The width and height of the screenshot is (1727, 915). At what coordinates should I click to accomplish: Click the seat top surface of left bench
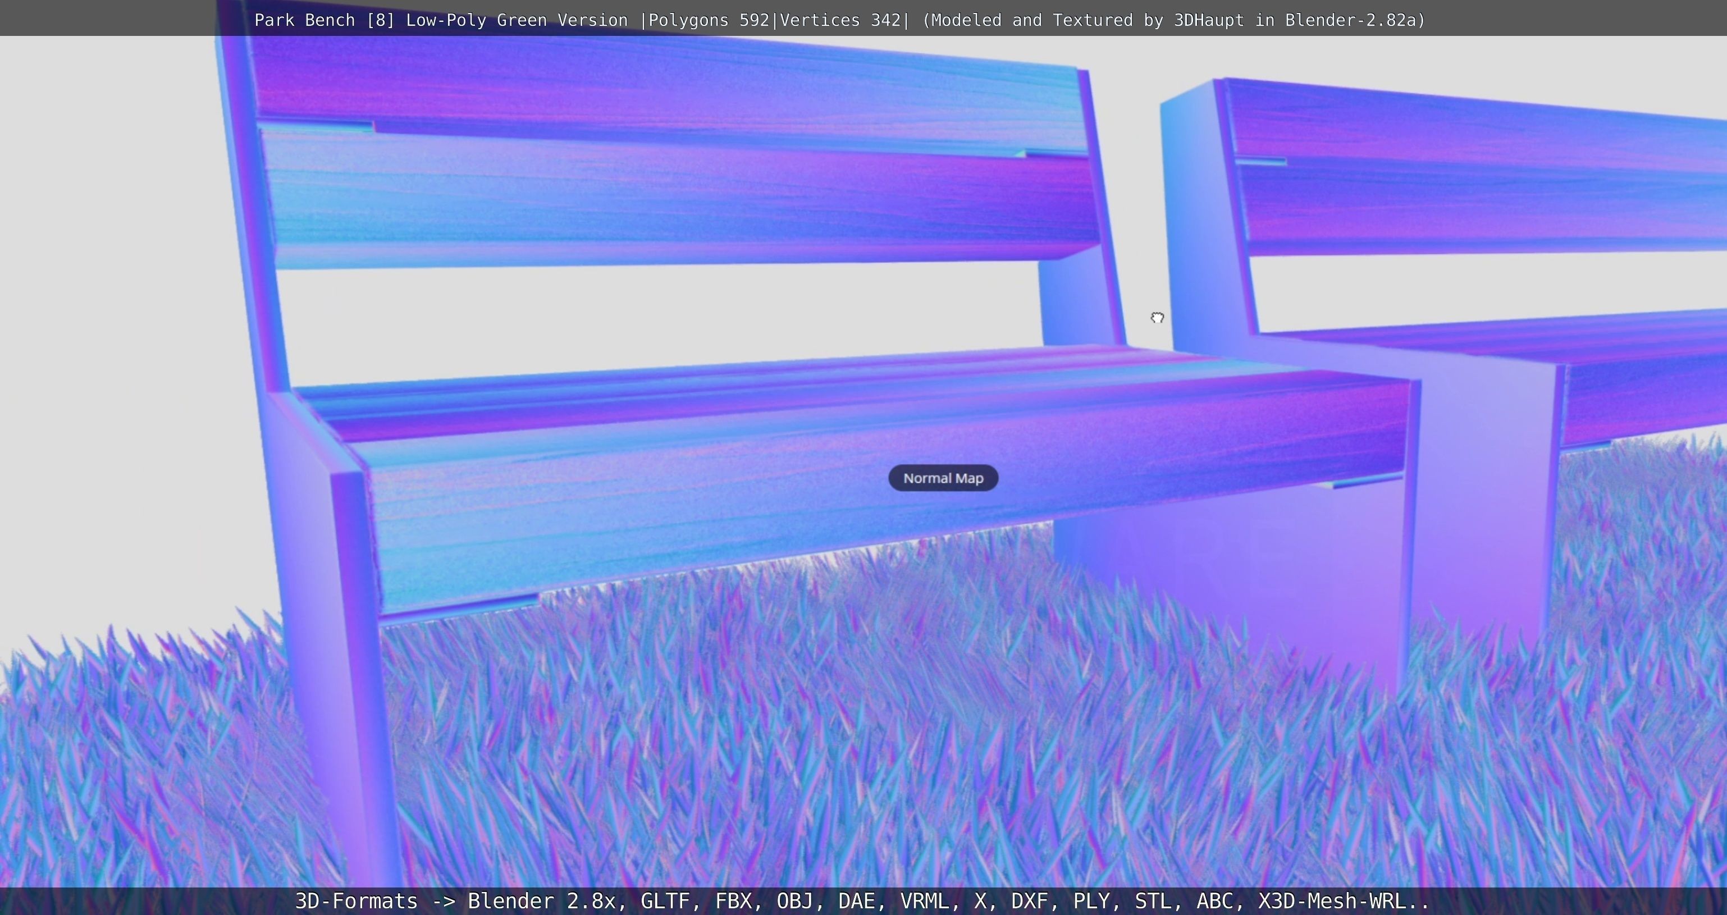coord(805,382)
